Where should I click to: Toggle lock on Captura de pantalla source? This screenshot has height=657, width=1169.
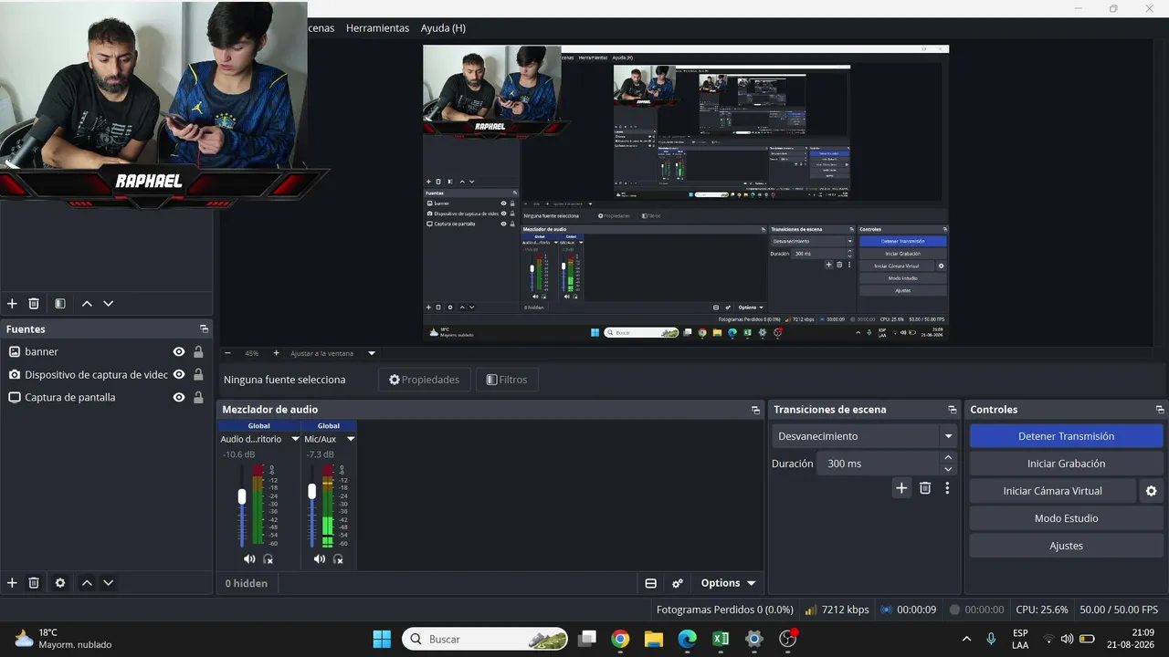(198, 397)
